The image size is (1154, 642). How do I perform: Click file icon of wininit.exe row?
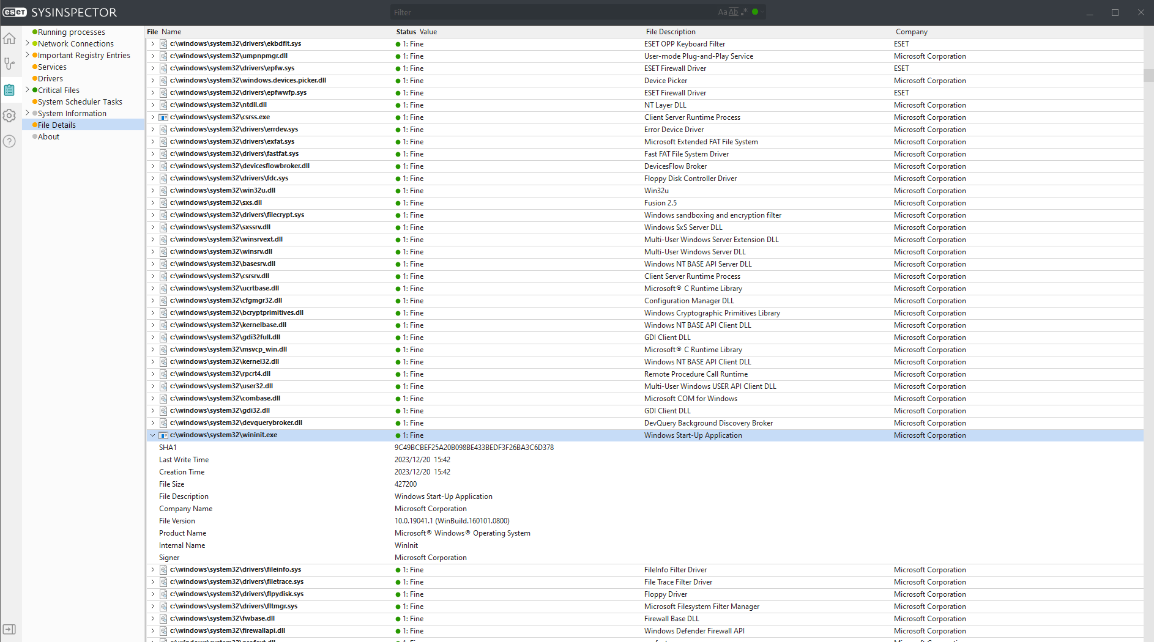click(163, 435)
